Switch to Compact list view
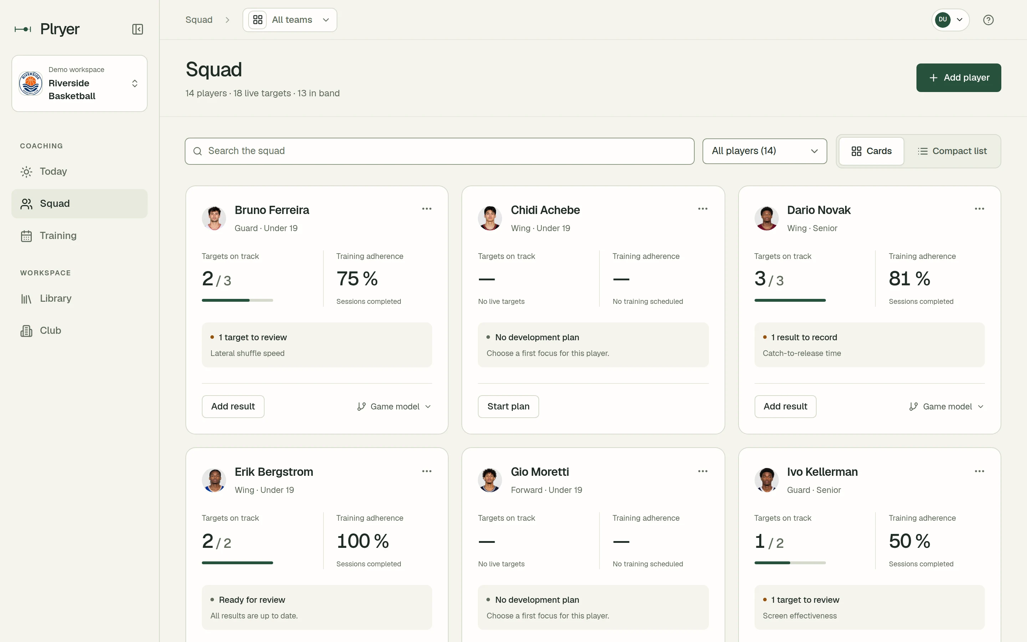This screenshot has height=642, width=1027. (x=952, y=151)
